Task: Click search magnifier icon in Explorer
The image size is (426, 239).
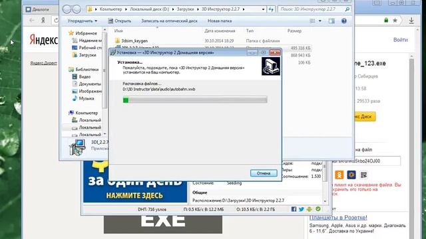Action: pos(347,9)
